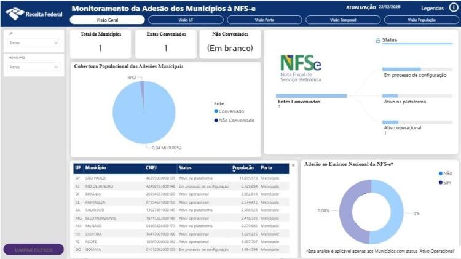
Task: Click the Não legend dot in donut chart
Action: (441, 173)
